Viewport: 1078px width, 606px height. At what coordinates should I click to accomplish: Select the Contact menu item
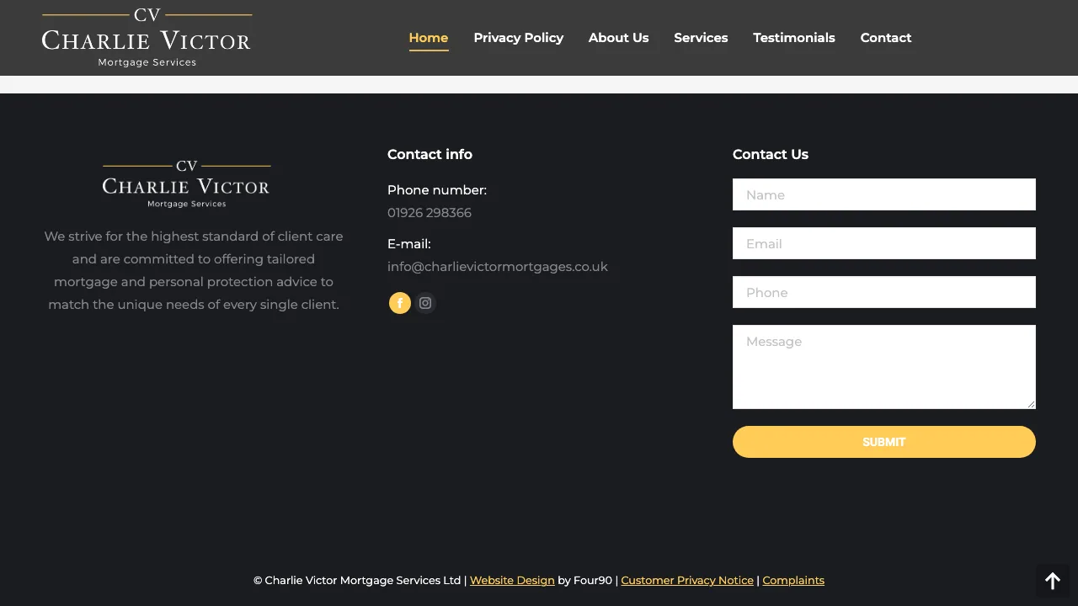click(x=886, y=37)
